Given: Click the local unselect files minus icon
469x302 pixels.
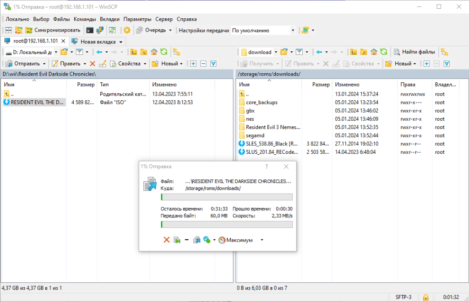Looking at the screenshot, I should coord(203,64).
